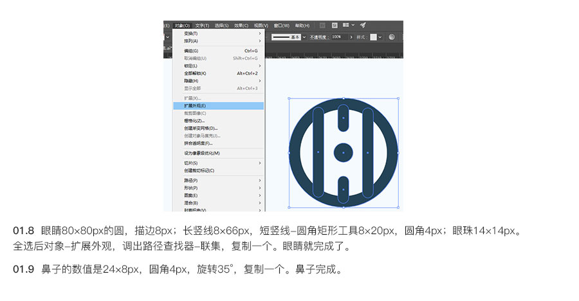Click the step 01.9 instruction text
Image resolution: width=579 pixels, height=301 pixels.
179,269
